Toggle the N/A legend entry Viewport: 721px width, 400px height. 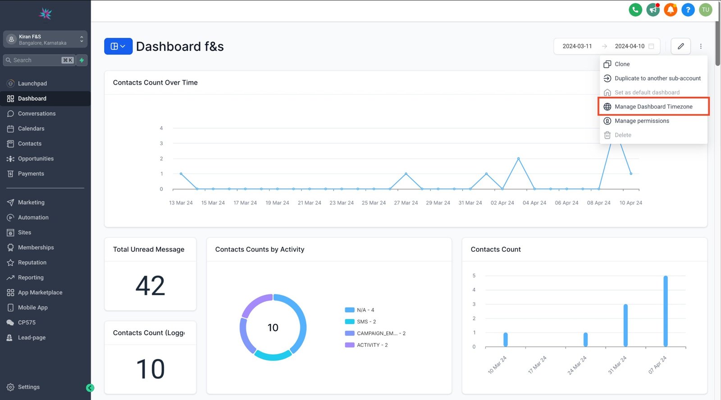(365, 310)
